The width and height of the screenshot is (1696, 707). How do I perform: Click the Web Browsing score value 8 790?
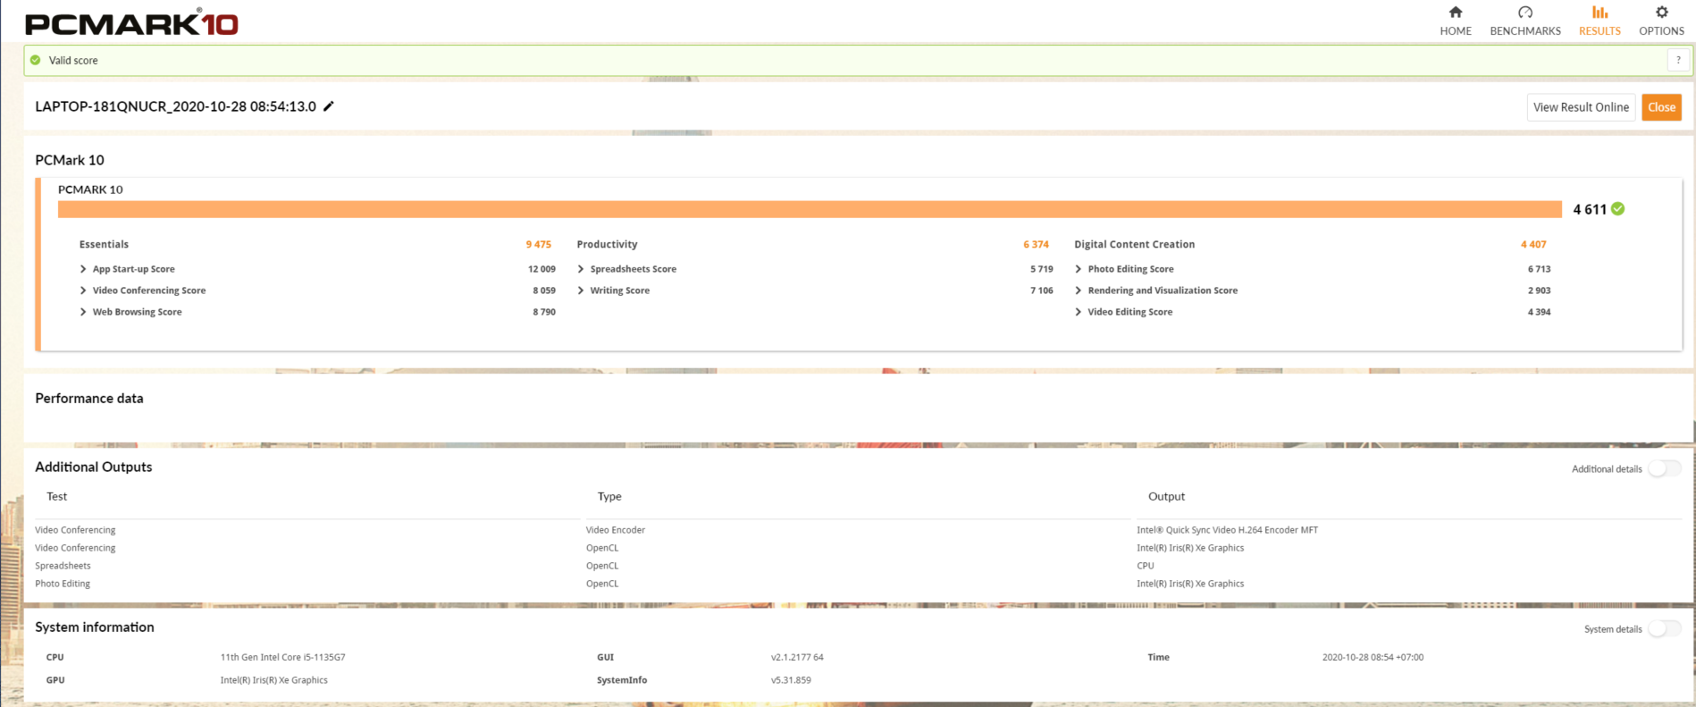[x=544, y=312]
